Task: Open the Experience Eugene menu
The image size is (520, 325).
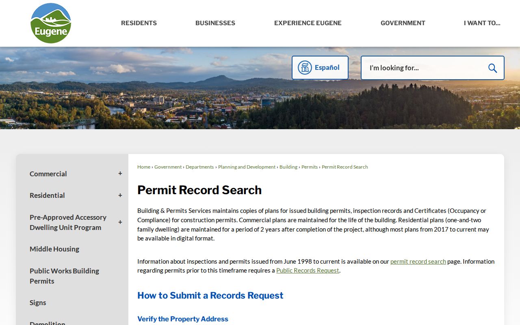Action: click(x=308, y=23)
